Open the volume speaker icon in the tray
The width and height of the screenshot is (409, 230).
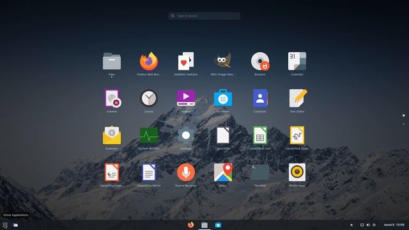tap(368, 225)
